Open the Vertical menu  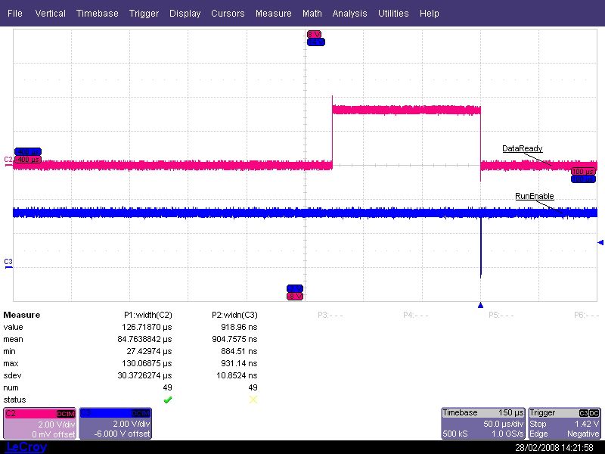point(50,14)
